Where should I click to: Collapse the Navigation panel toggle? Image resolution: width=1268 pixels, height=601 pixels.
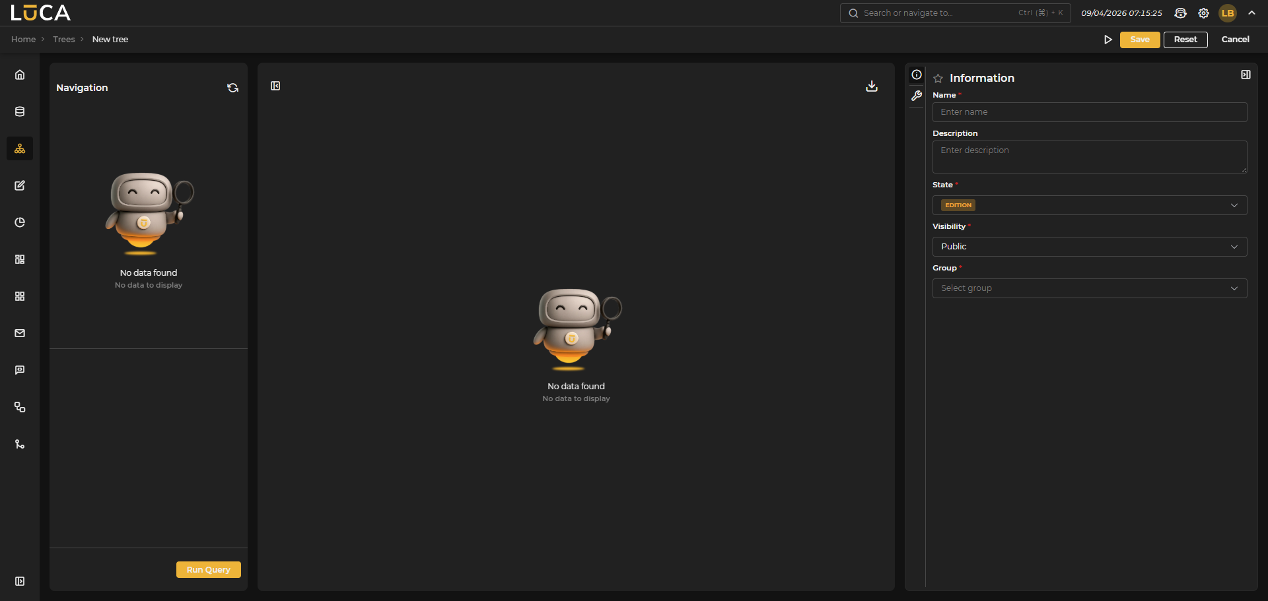(275, 86)
